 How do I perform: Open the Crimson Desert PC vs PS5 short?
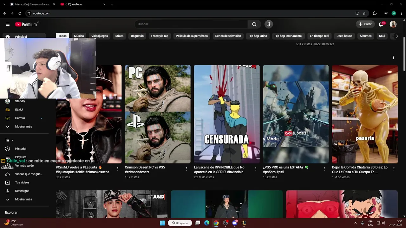(x=158, y=114)
